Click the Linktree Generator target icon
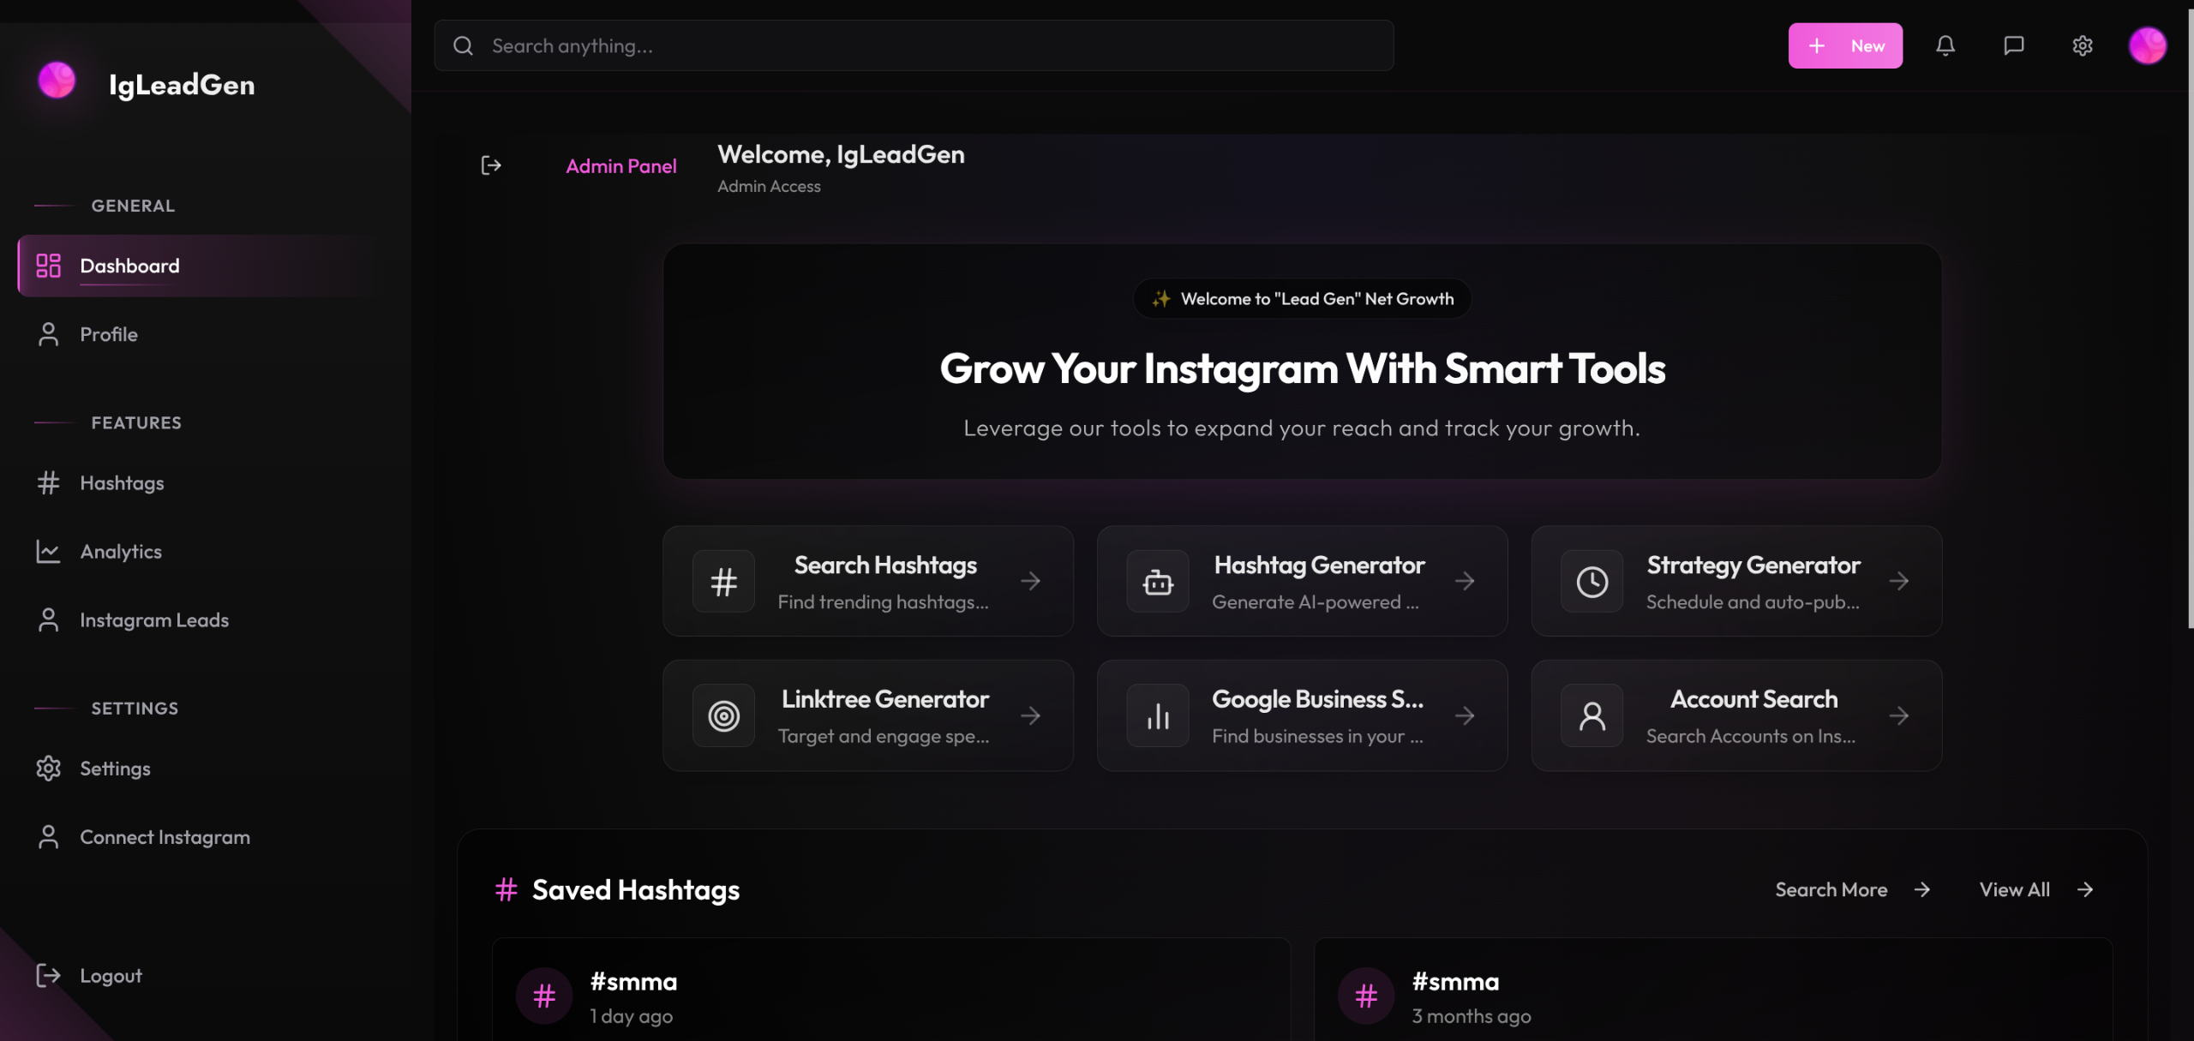This screenshot has width=2194, height=1041. (723, 715)
